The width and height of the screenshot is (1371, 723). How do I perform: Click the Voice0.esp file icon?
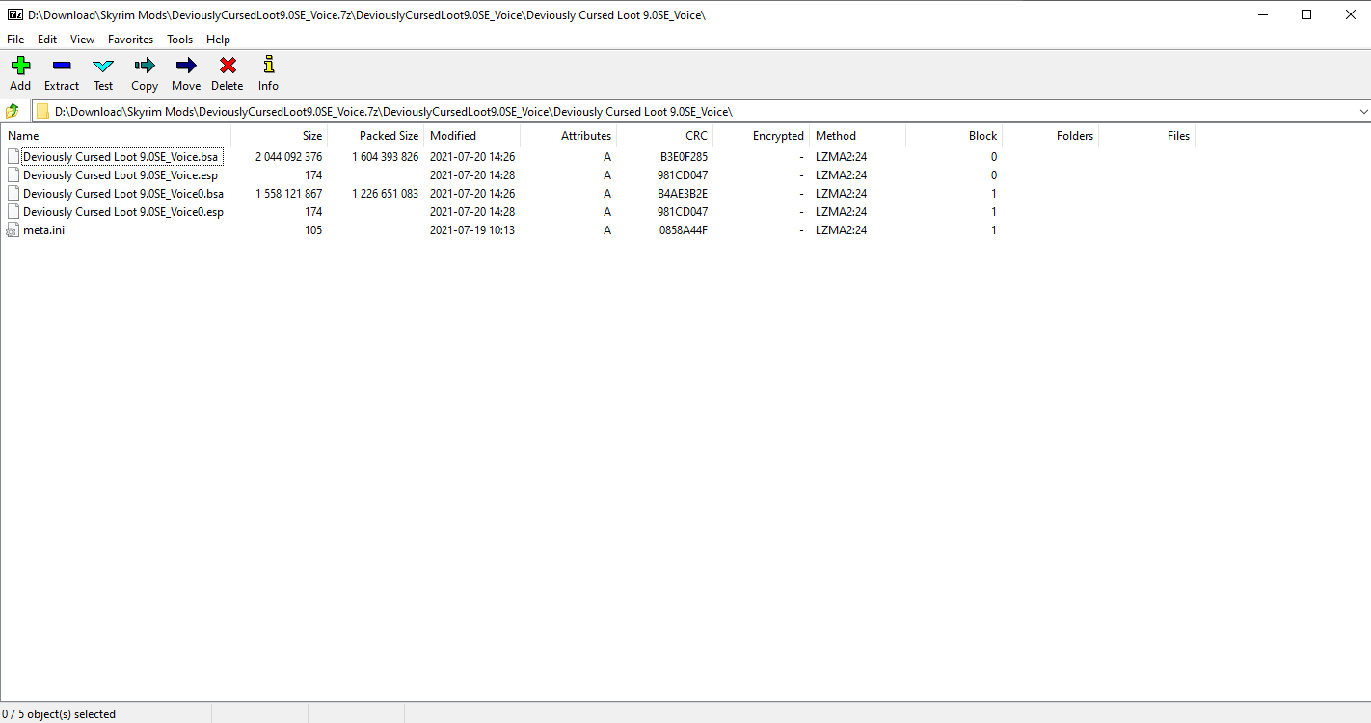[13, 212]
